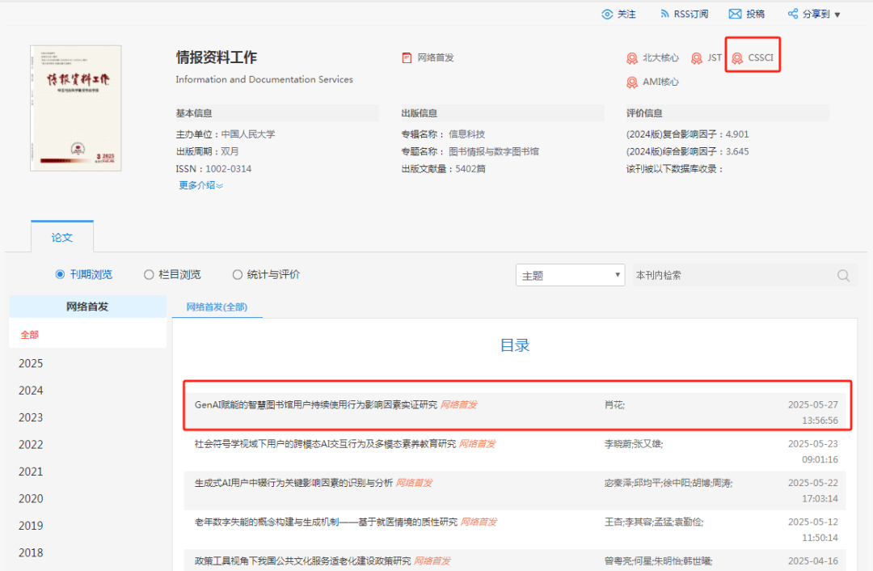Expand the 2024 year in sidebar

click(x=31, y=391)
